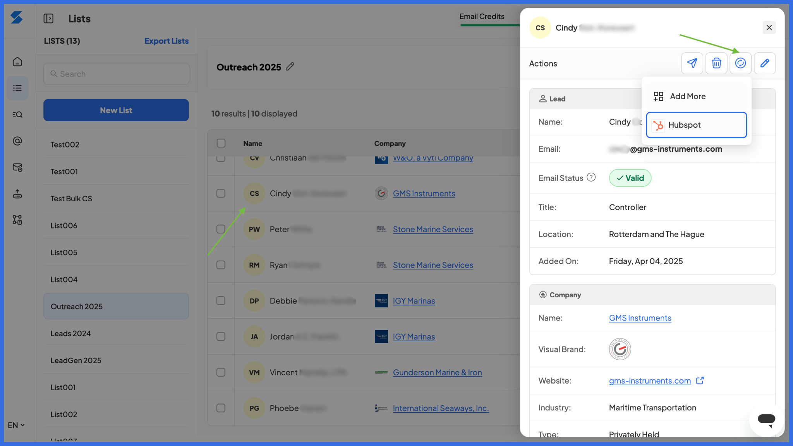
Task: Open the Lists icon in sidebar
Action: tap(17, 88)
